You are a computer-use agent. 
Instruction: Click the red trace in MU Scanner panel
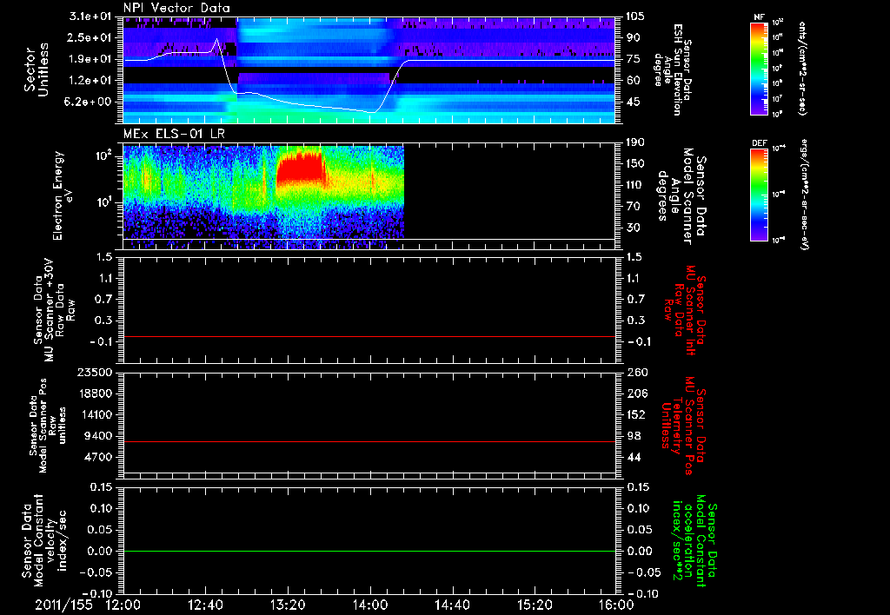369,336
